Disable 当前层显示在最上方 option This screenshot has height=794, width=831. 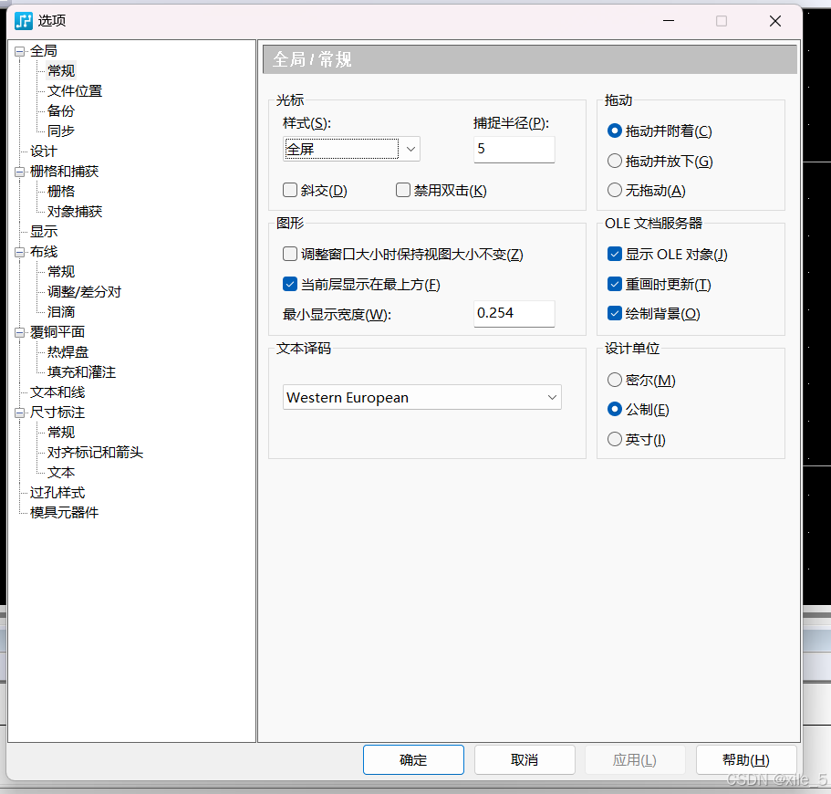pos(290,284)
